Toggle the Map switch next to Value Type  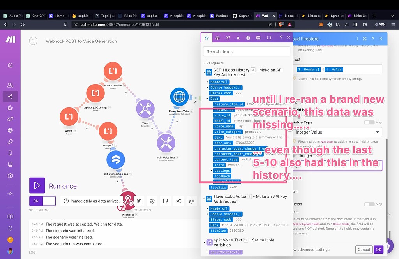[x=369, y=122]
